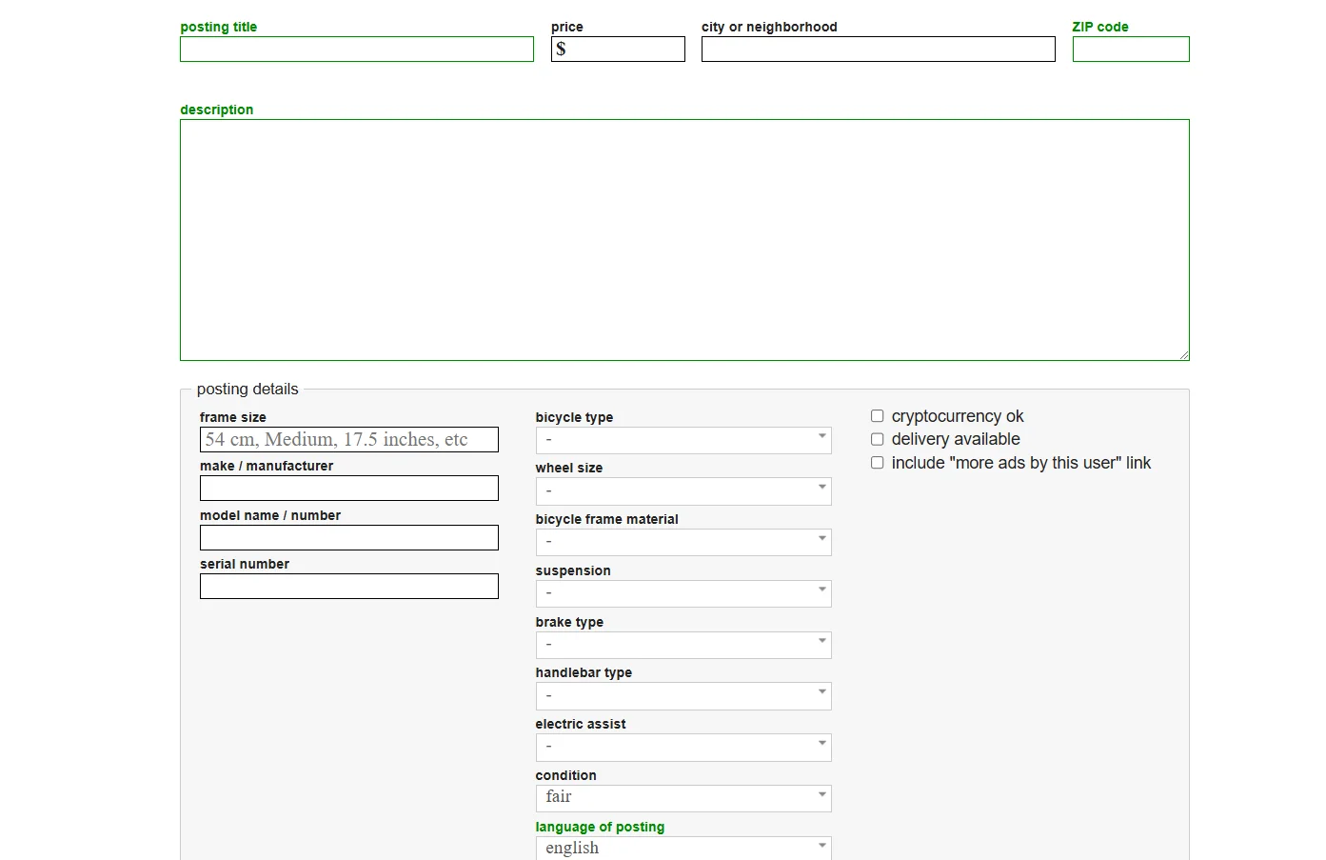Click the serial number input field
Screen dimensions: 1326x860
pyautogui.click(x=348, y=587)
